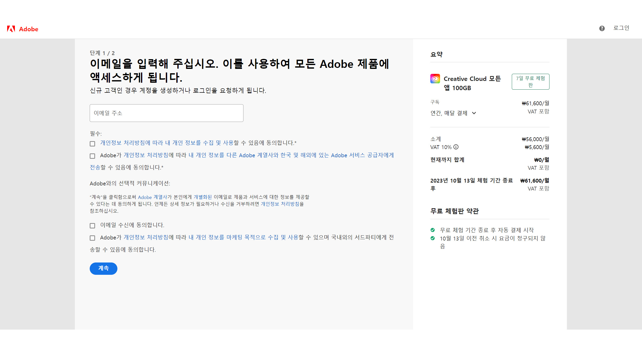Click the Adobe logo icon

(x=11, y=29)
